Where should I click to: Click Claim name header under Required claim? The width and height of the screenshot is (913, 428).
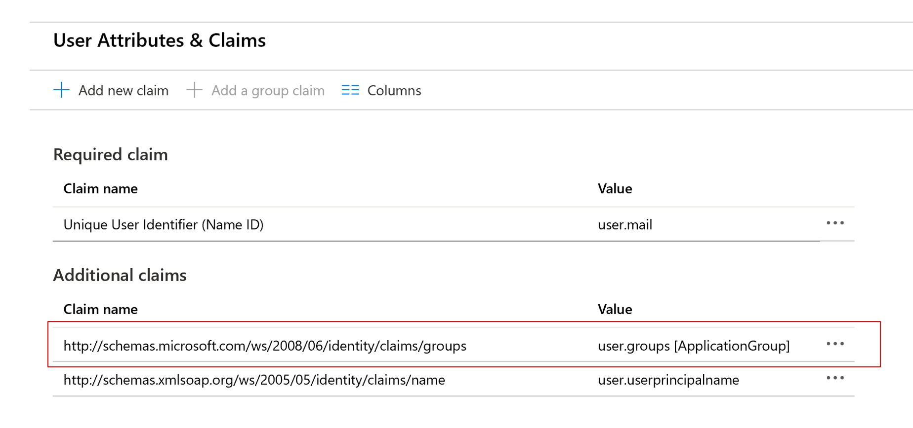click(x=101, y=189)
